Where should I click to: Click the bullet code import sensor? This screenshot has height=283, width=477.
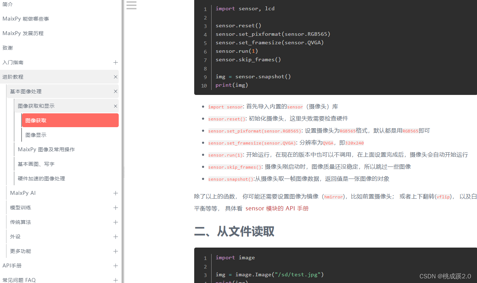point(225,107)
